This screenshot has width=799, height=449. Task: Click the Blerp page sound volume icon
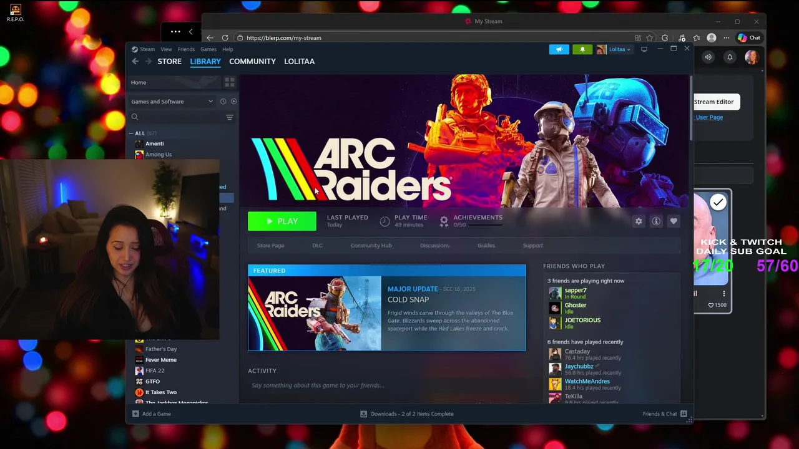[708, 57]
